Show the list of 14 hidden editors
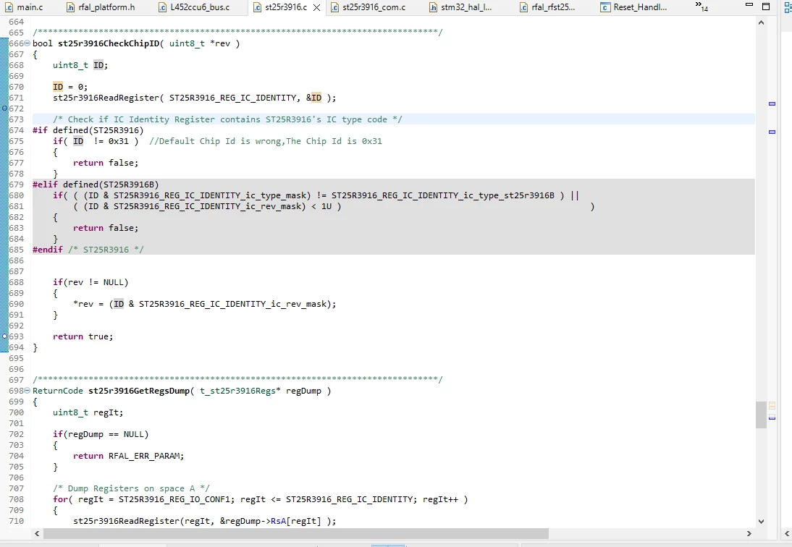The image size is (792, 547). tap(702, 6)
